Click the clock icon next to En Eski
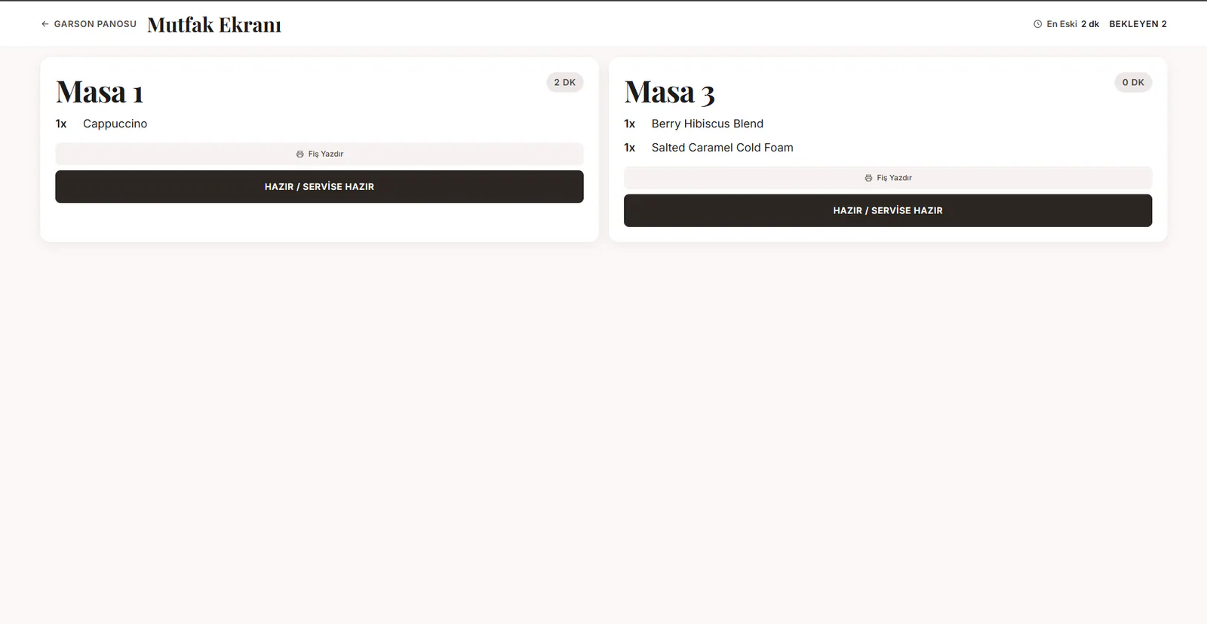 [1037, 24]
